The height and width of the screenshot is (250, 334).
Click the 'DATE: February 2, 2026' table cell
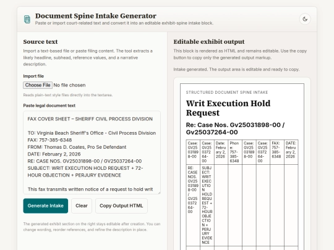click(x=291, y=152)
